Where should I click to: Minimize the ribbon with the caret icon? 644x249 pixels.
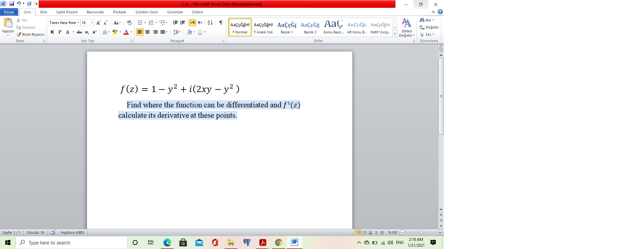[433, 12]
